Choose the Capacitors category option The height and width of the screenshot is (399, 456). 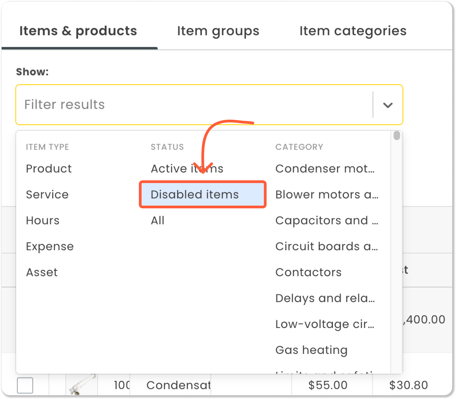point(327,220)
